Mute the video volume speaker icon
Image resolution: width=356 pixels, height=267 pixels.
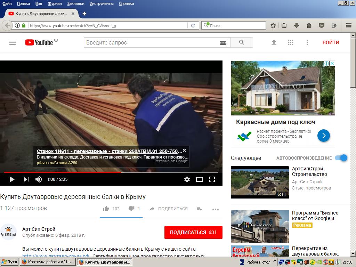[39, 179]
